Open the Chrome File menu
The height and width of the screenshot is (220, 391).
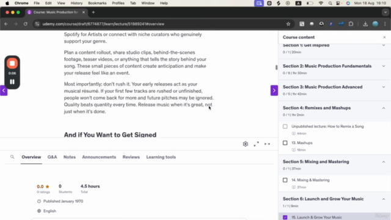coord(37,3)
